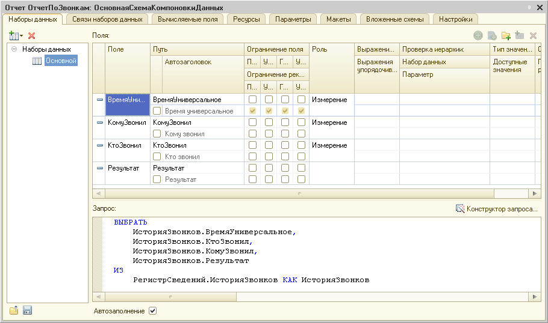The height and width of the screenshot is (323, 548).
Task: Collapse the КтоЗвонил field row
Action: 99,145
